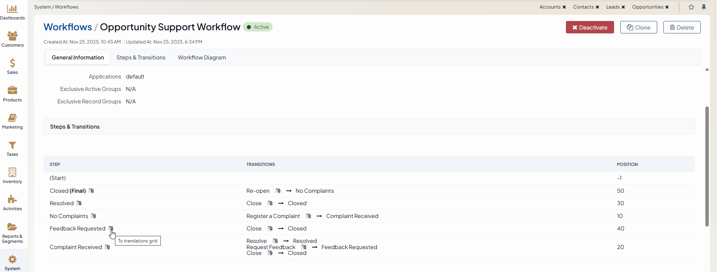717x272 pixels.
Task: Click position value 50 for Closed
Action: point(620,191)
